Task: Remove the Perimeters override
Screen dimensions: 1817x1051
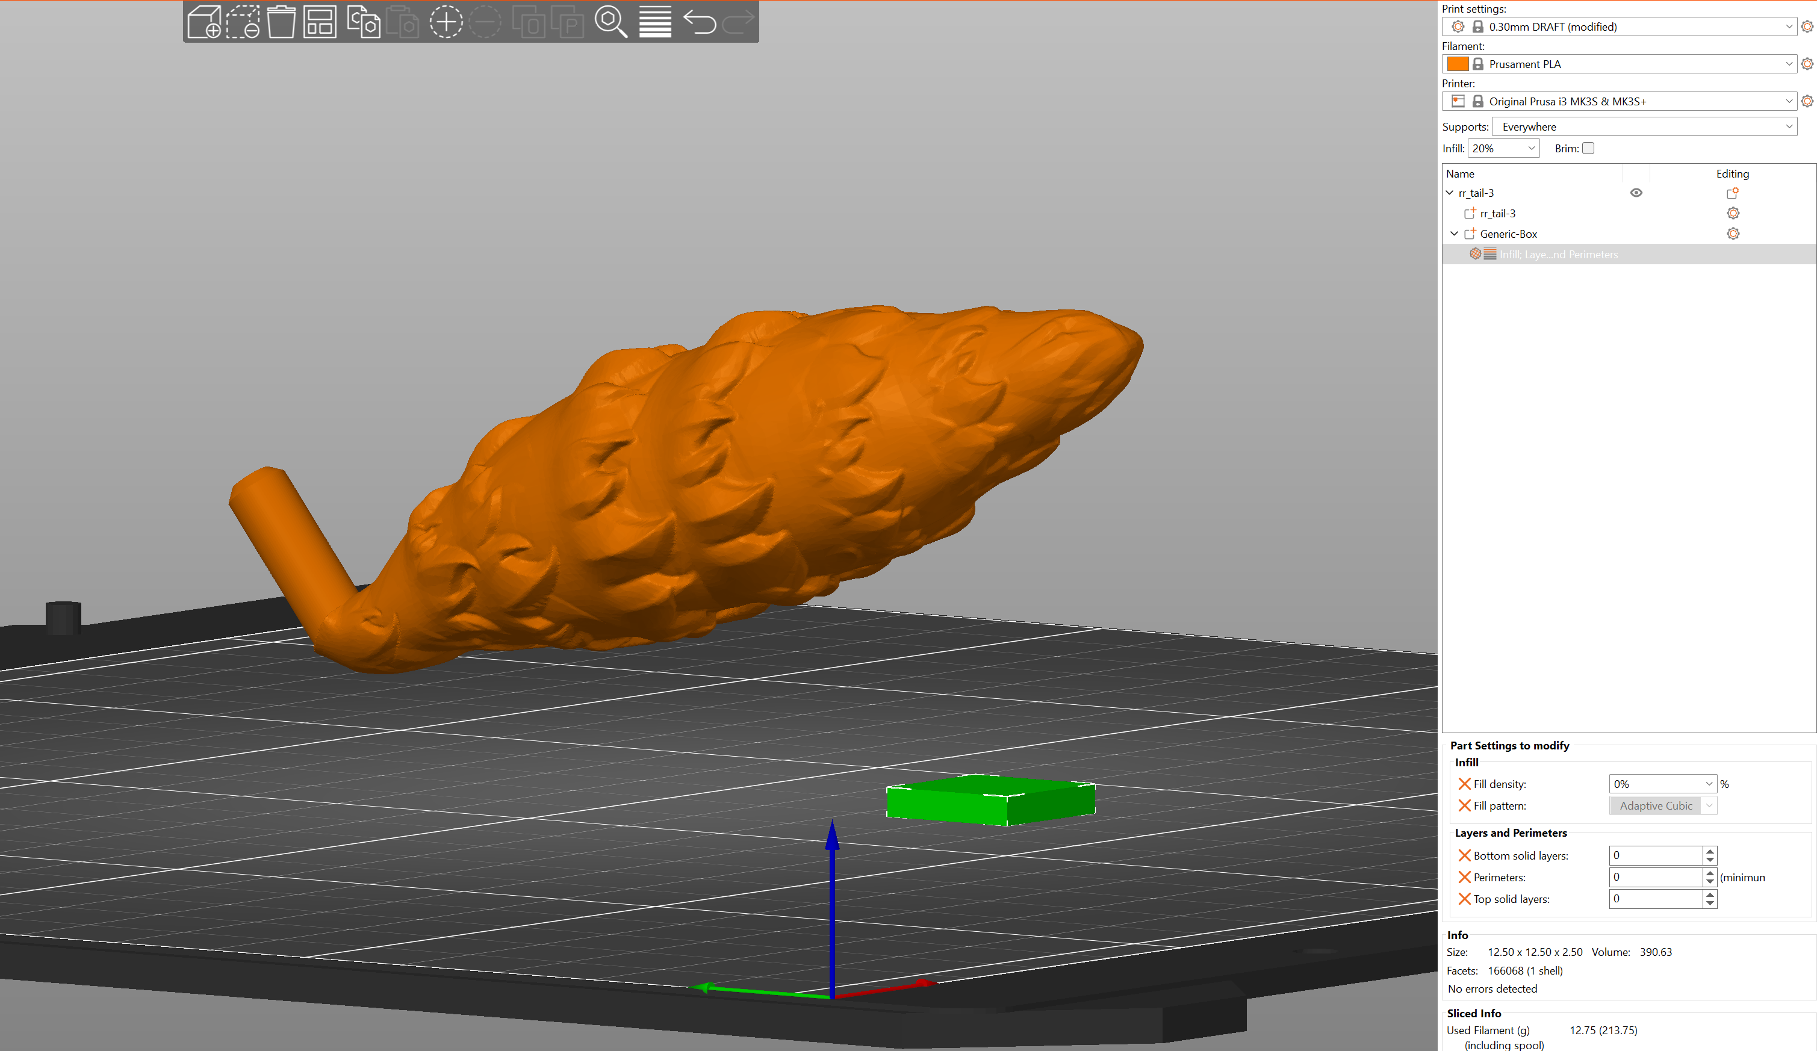Action: click(x=1464, y=876)
